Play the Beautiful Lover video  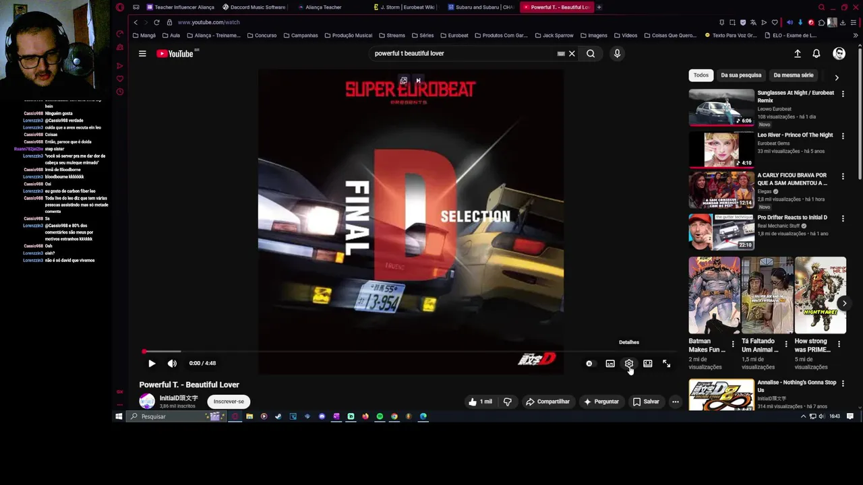tap(152, 363)
